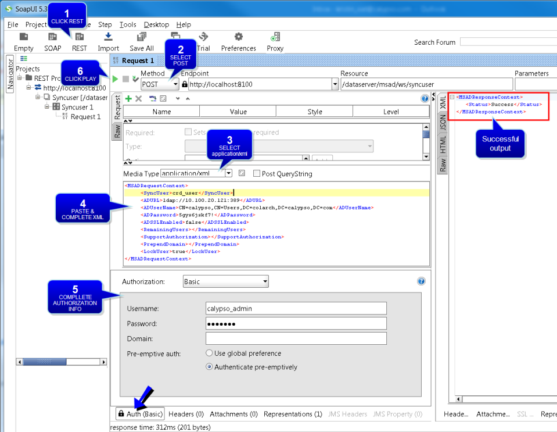Open the Navigator vertical tab
The height and width of the screenshot is (432, 557).
pos(10,74)
